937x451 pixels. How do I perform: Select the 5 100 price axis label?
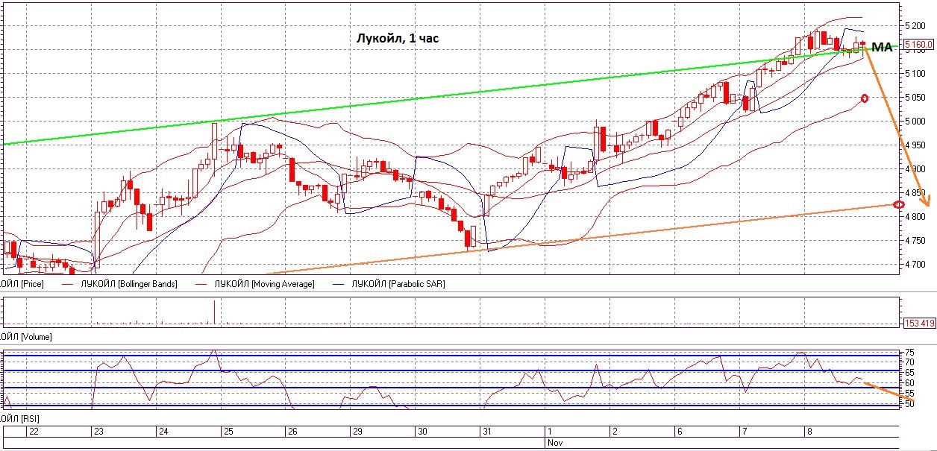[916, 73]
